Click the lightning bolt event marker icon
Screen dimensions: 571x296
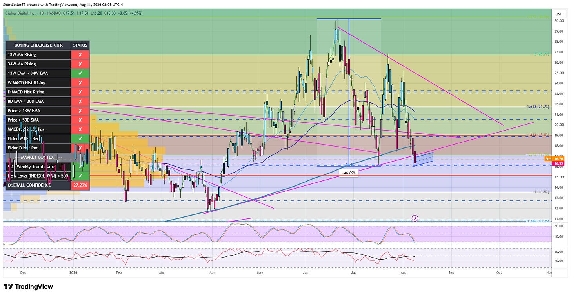pos(415,218)
